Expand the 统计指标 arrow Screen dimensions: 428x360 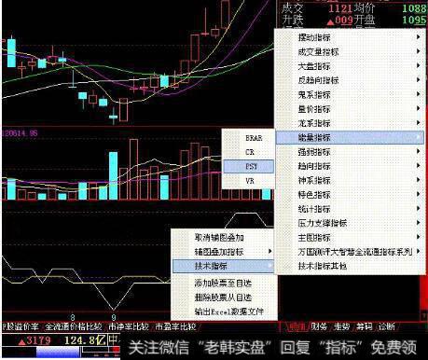[419, 209]
